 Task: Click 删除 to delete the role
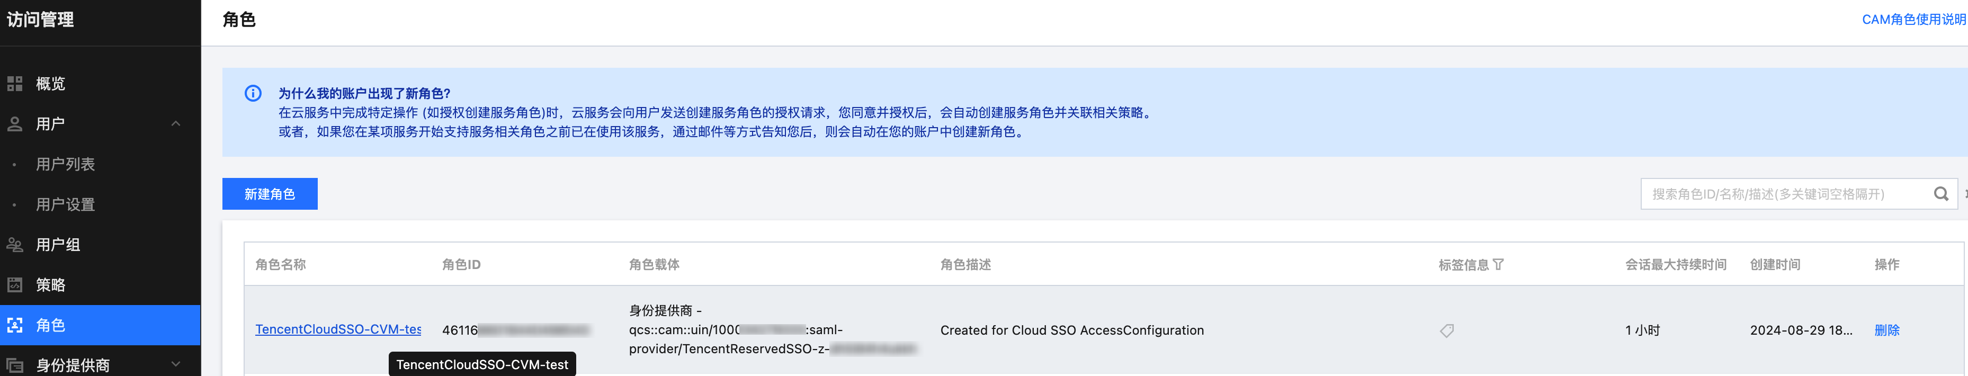[x=1886, y=330]
